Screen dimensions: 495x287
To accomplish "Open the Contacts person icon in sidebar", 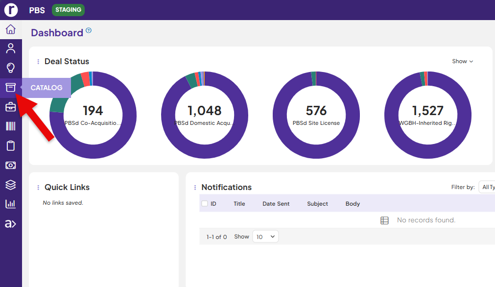I will (x=11, y=48).
